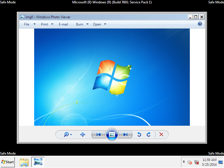Expand the zoom dropdown arrow beside the magnifier
Image resolution: width=224 pixels, height=168 pixels.
[x=71, y=135]
